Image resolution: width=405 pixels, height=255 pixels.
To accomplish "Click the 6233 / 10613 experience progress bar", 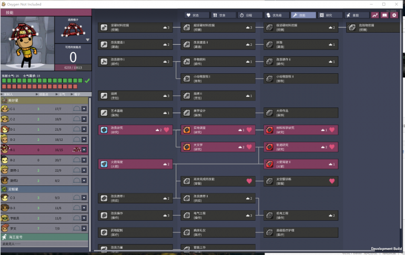I will (73, 68).
